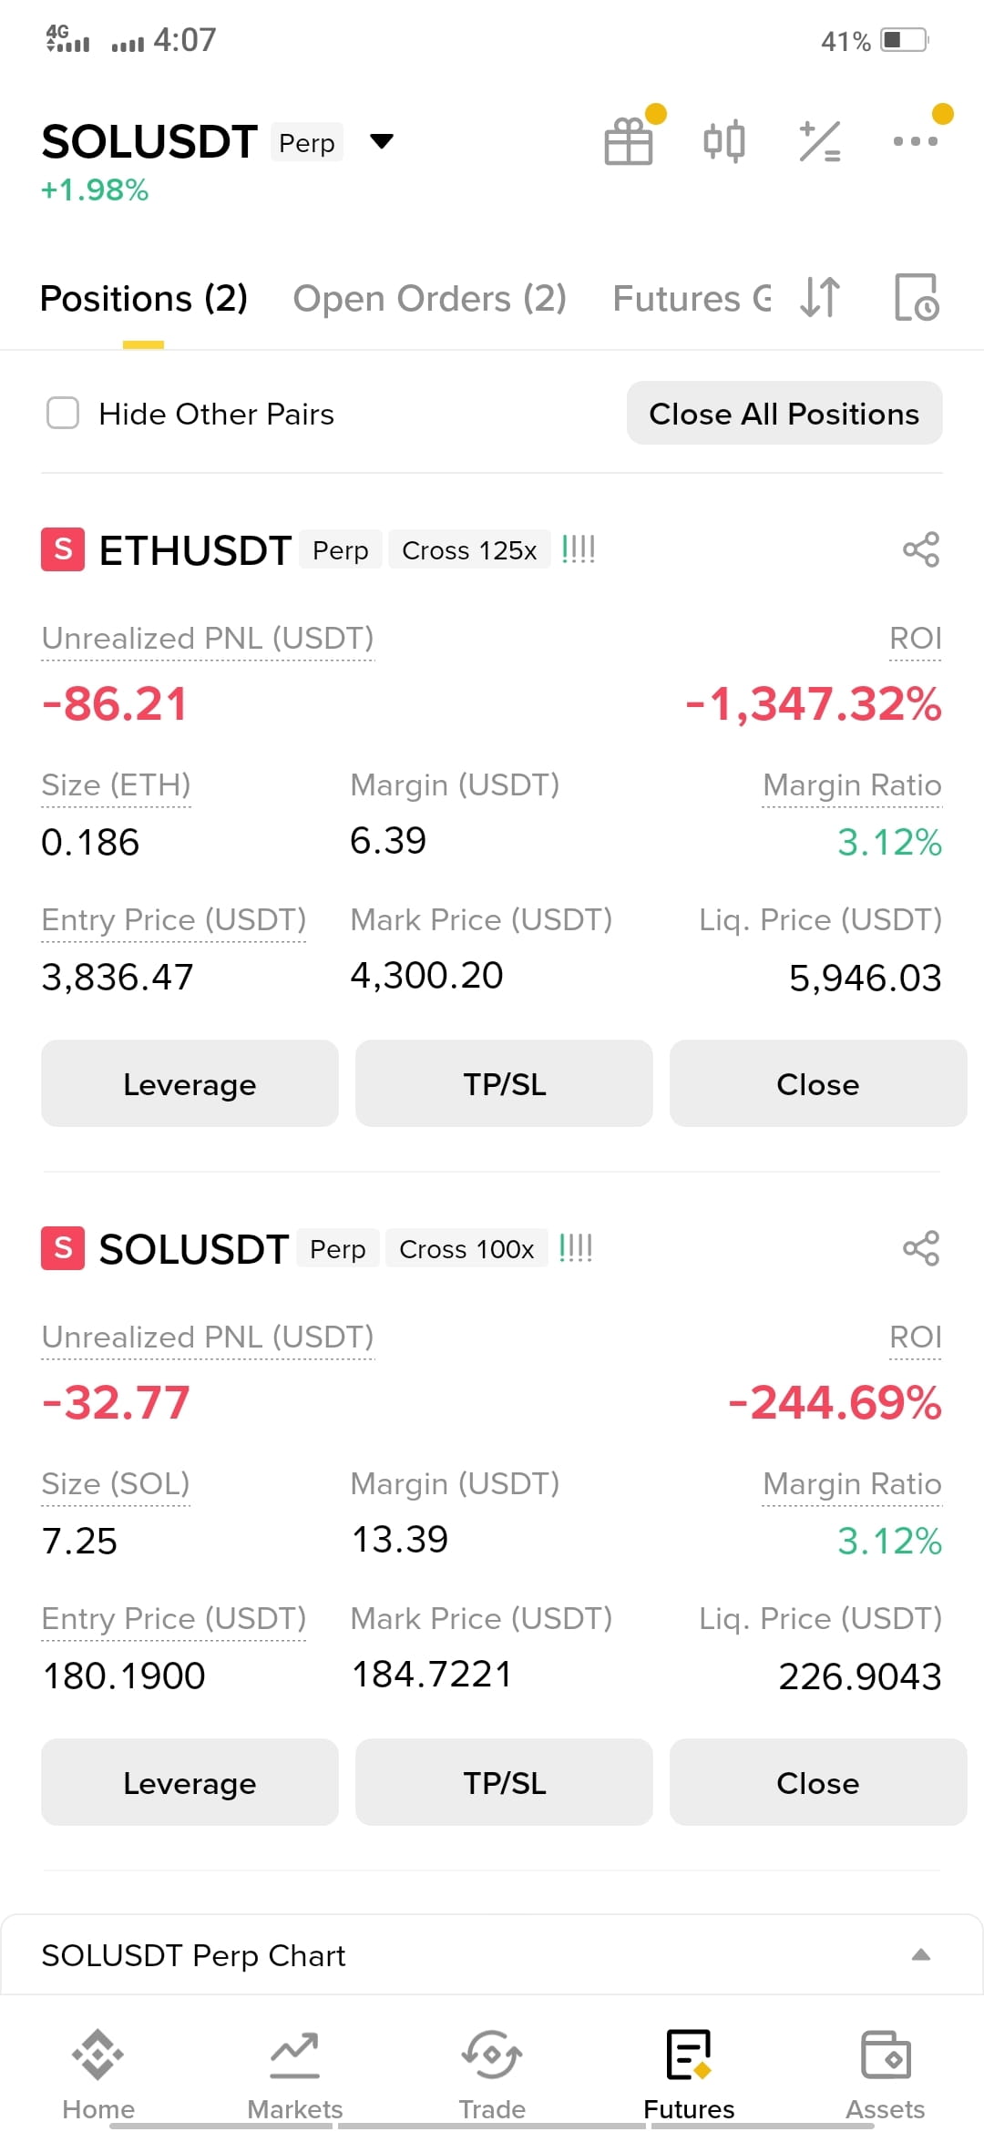Image resolution: width=984 pixels, height=2132 pixels.
Task: Open TP/SL for the ETHUSDT position
Action: 504,1083
